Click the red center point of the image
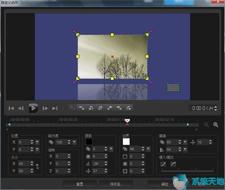 [112, 57]
